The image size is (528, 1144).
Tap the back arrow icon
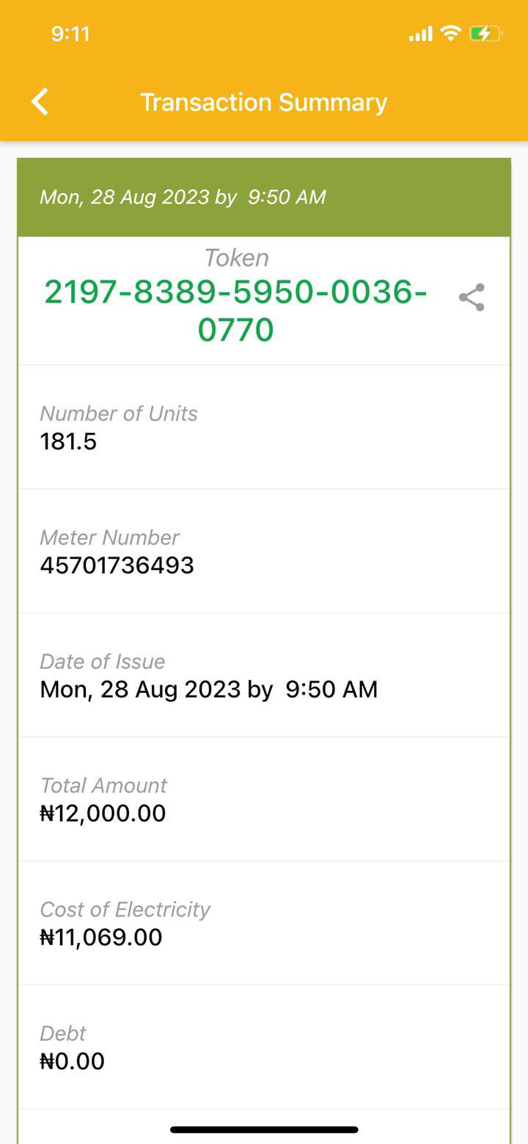[x=40, y=102]
